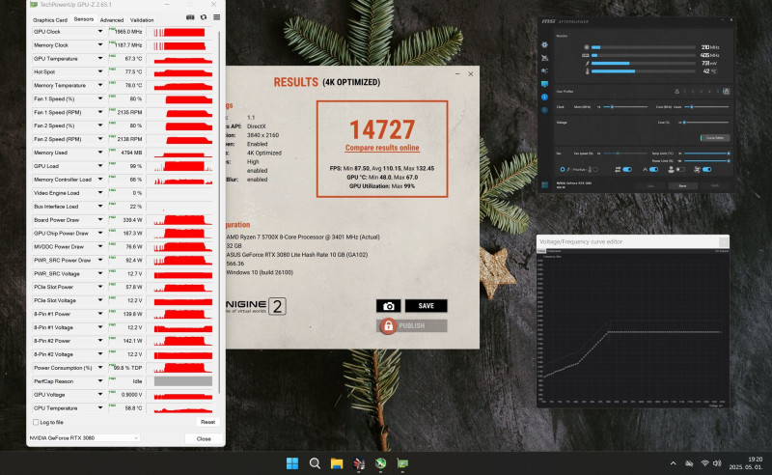This screenshot has height=475, width=772.
Task: Show hidden system tray icons
Action: coord(673,463)
